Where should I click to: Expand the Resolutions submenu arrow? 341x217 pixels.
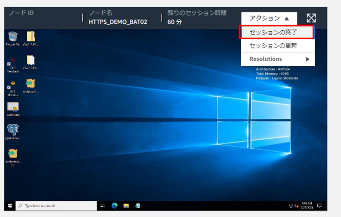tap(307, 59)
